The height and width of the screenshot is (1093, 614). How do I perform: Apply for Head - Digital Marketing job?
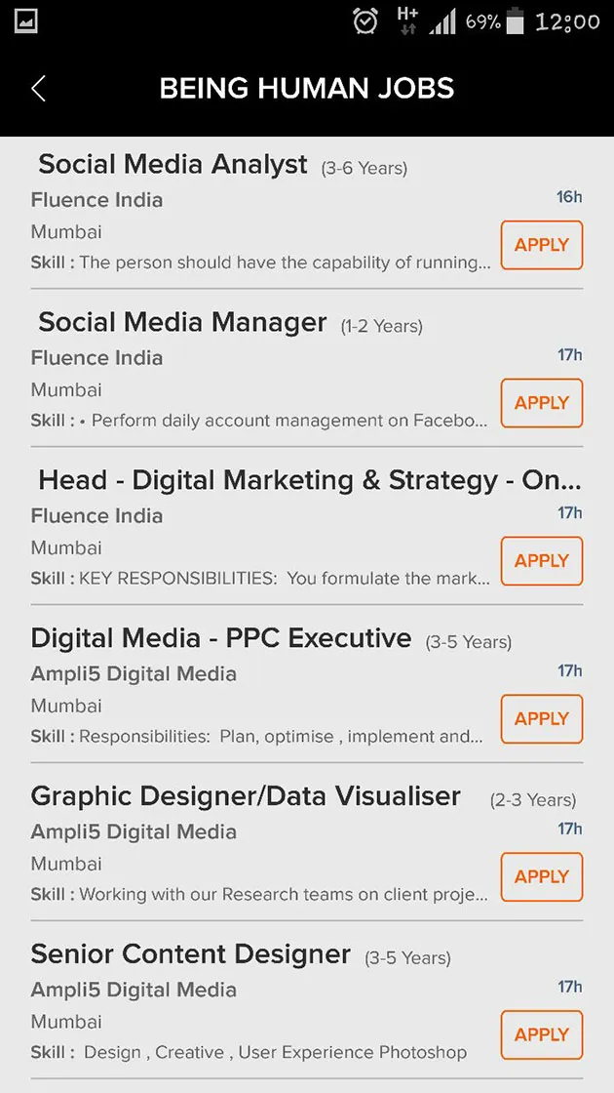click(542, 561)
